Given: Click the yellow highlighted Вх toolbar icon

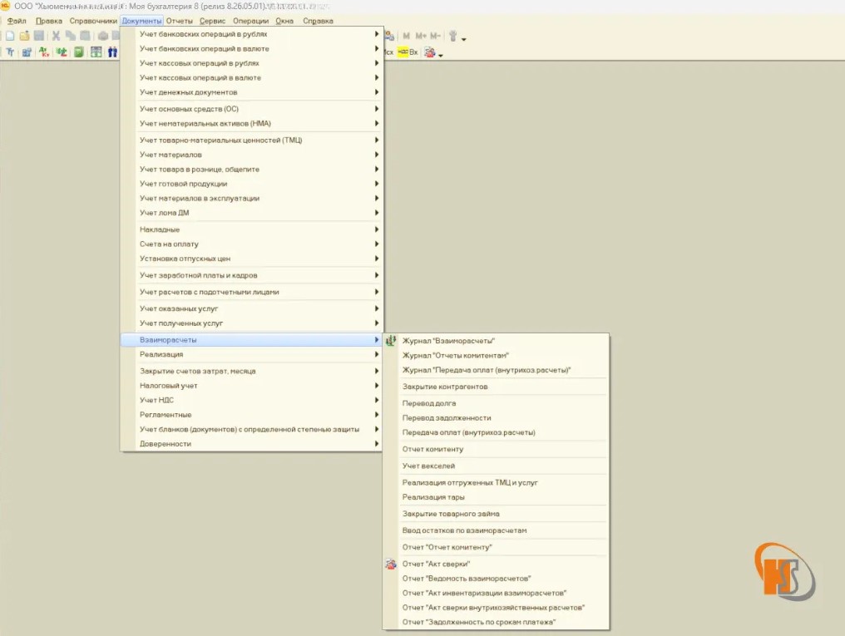Looking at the screenshot, I should 408,52.
